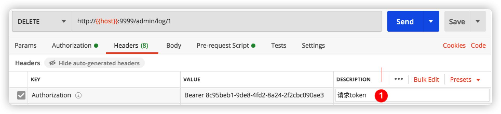Open the Authorization tab
The image size is (501, 114).
point(75,45)
